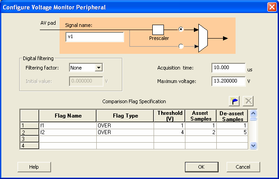The height and width of the screenshot is (179, 279).
Task: Click threshold value 1 in row 1
Action: pos(169,126)
